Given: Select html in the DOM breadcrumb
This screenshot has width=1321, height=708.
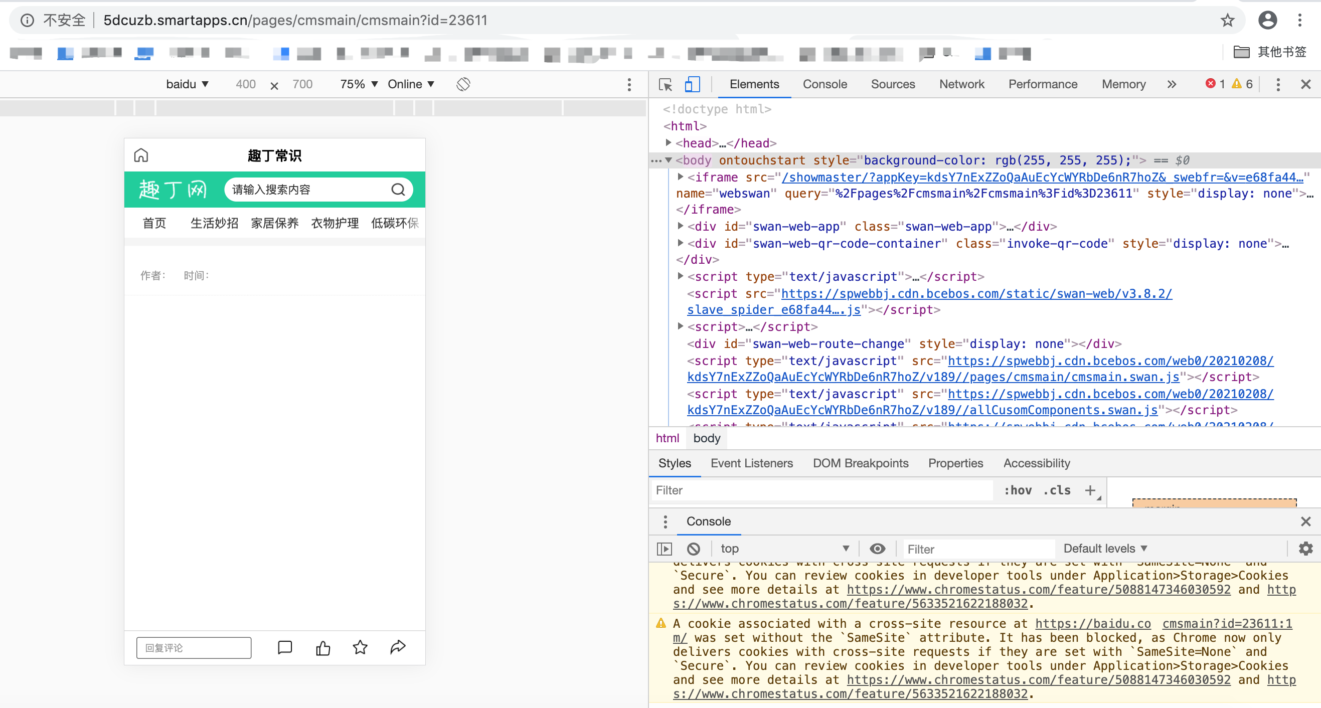Looking at the screenshot, I should 667,438.
